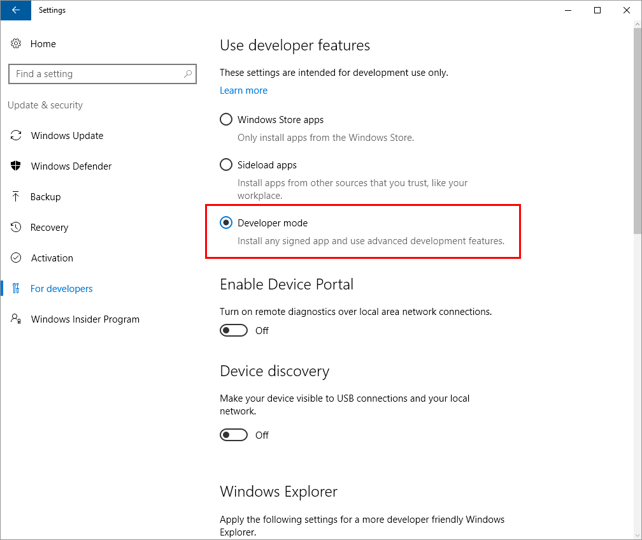Click the Windows Insider Program person icon
This screenshot has height=540, width=642.
pos(17,319)
